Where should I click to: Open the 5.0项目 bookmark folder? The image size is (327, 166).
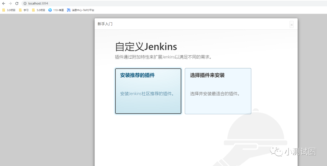tap(38, 10)
